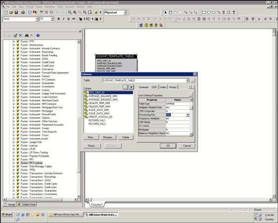Click the New... column button
The image size is (278, 223).
click(91, 137)
